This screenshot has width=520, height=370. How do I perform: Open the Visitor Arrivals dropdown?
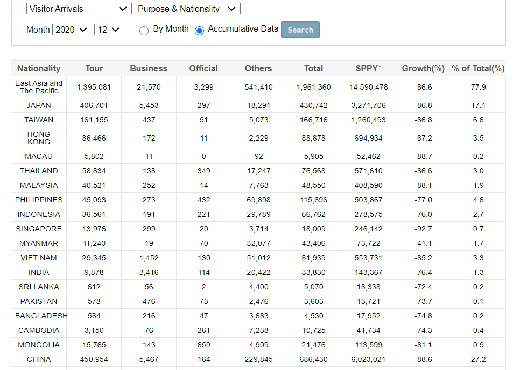(x=79, y=9)
